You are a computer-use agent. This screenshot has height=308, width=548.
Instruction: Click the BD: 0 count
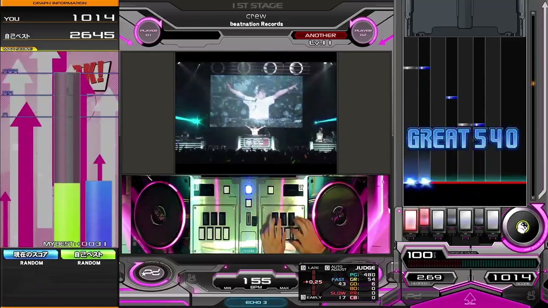363,289
